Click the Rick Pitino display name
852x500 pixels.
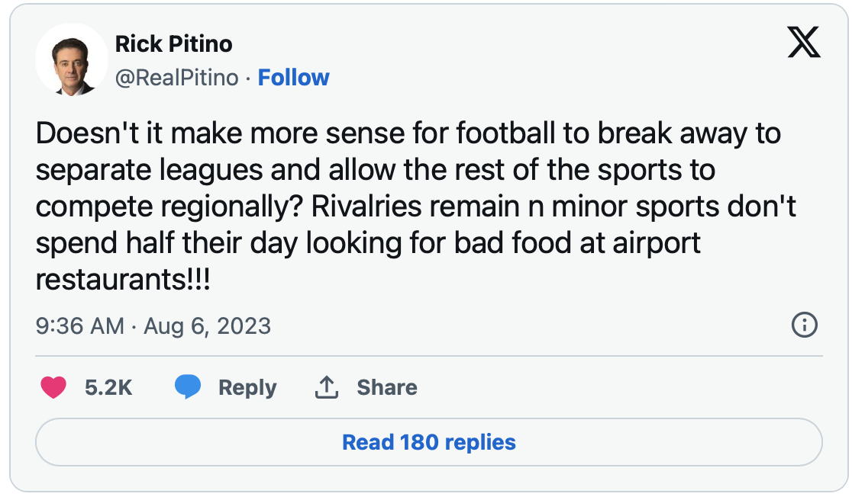pyautogui.click(x=173, y=44)
